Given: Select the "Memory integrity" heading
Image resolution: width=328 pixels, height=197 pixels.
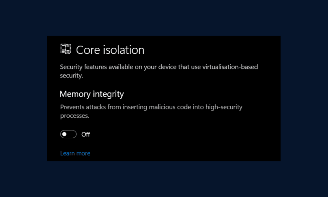Looking at the screenshot, I should tap(92, 94).
